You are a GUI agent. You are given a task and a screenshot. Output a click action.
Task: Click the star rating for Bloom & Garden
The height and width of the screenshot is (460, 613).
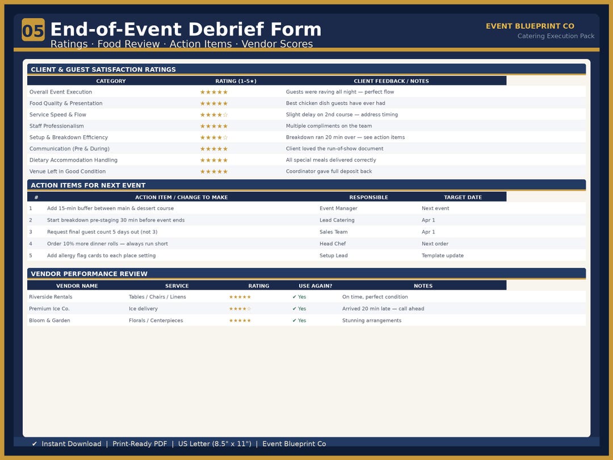coord(240,321)
